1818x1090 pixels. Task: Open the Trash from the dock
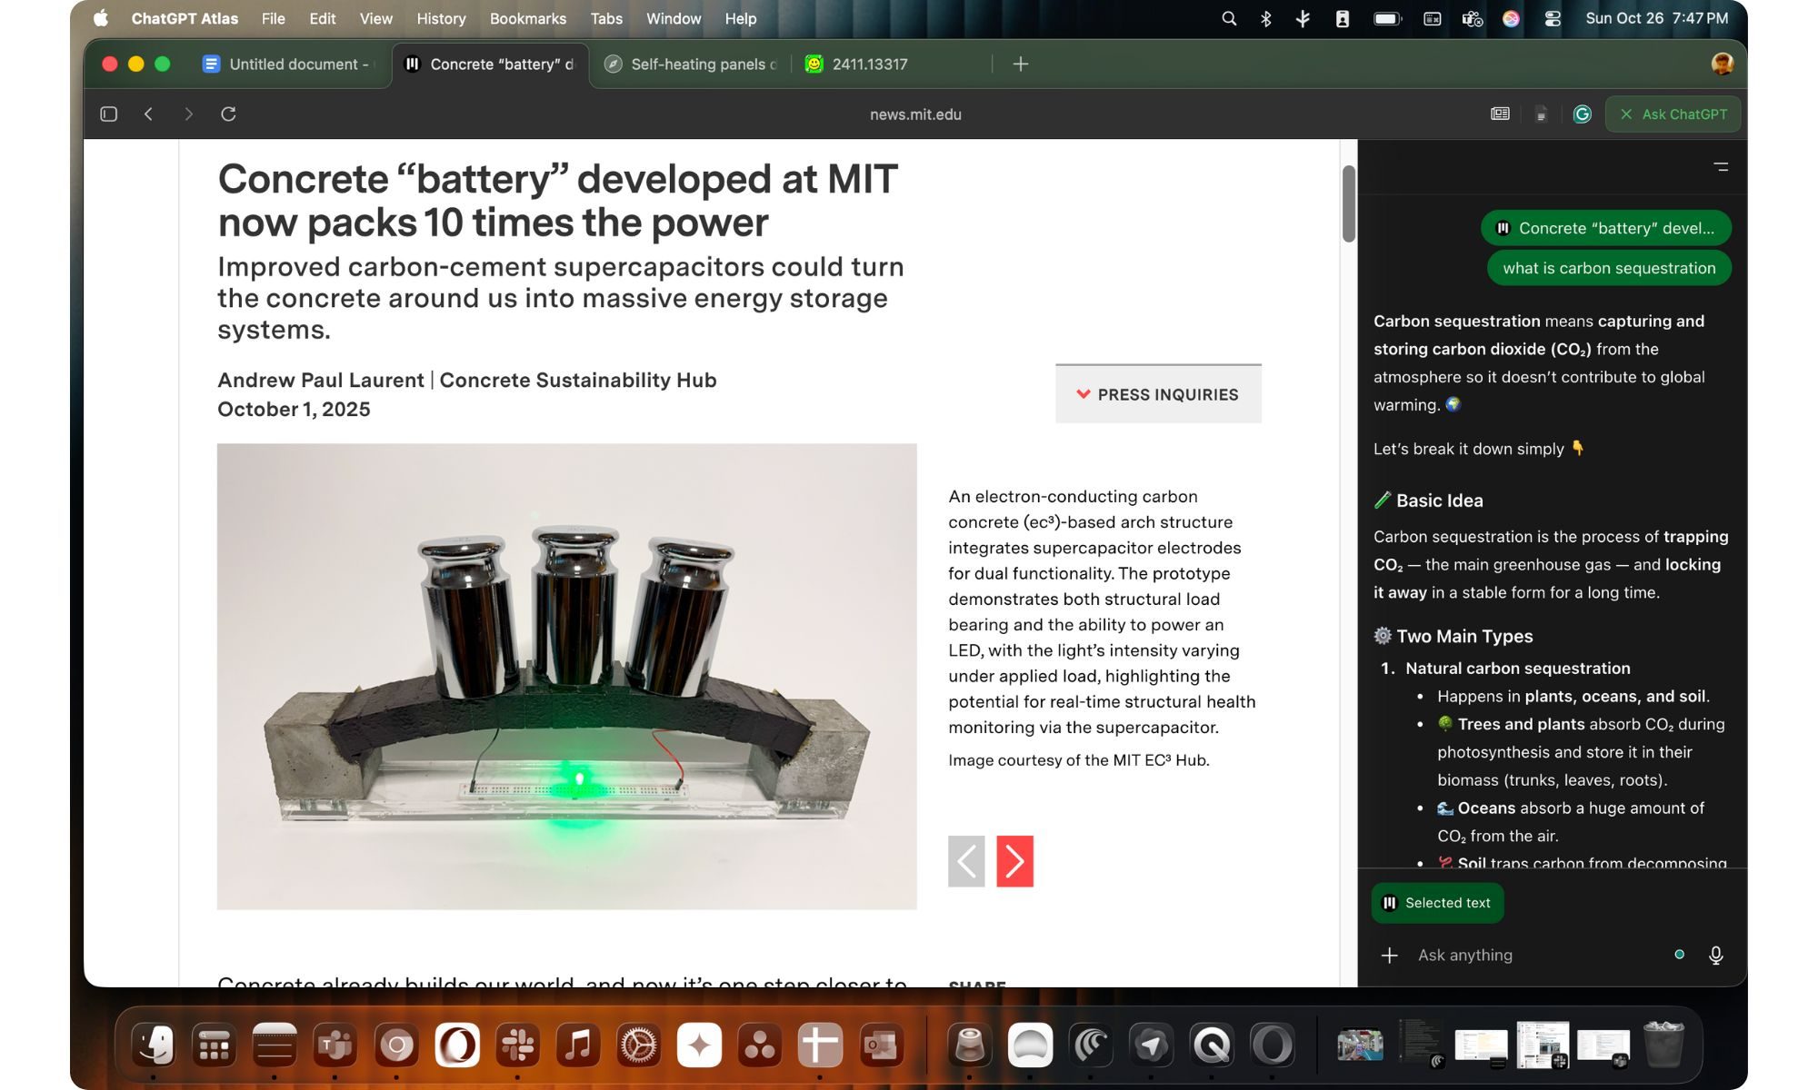(x=1663, y=1045)
